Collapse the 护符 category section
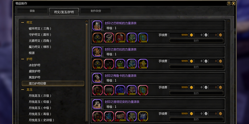This screenshot has height=124, width=249. 23,59
